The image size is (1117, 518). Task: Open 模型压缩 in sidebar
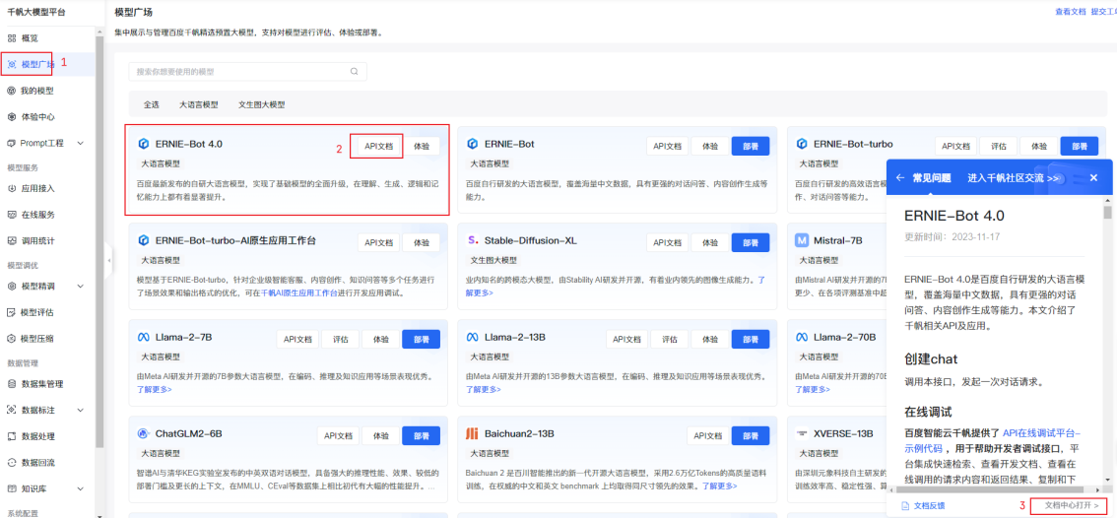37,339
